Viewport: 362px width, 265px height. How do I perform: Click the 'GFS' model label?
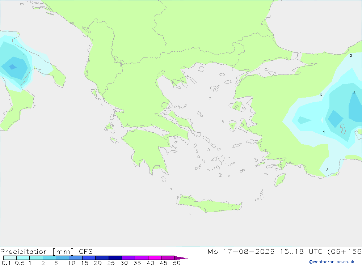[86, 252]
